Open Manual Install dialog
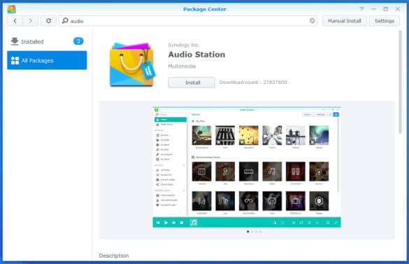Screen dimensions: 409x264 tap(344, 21)
